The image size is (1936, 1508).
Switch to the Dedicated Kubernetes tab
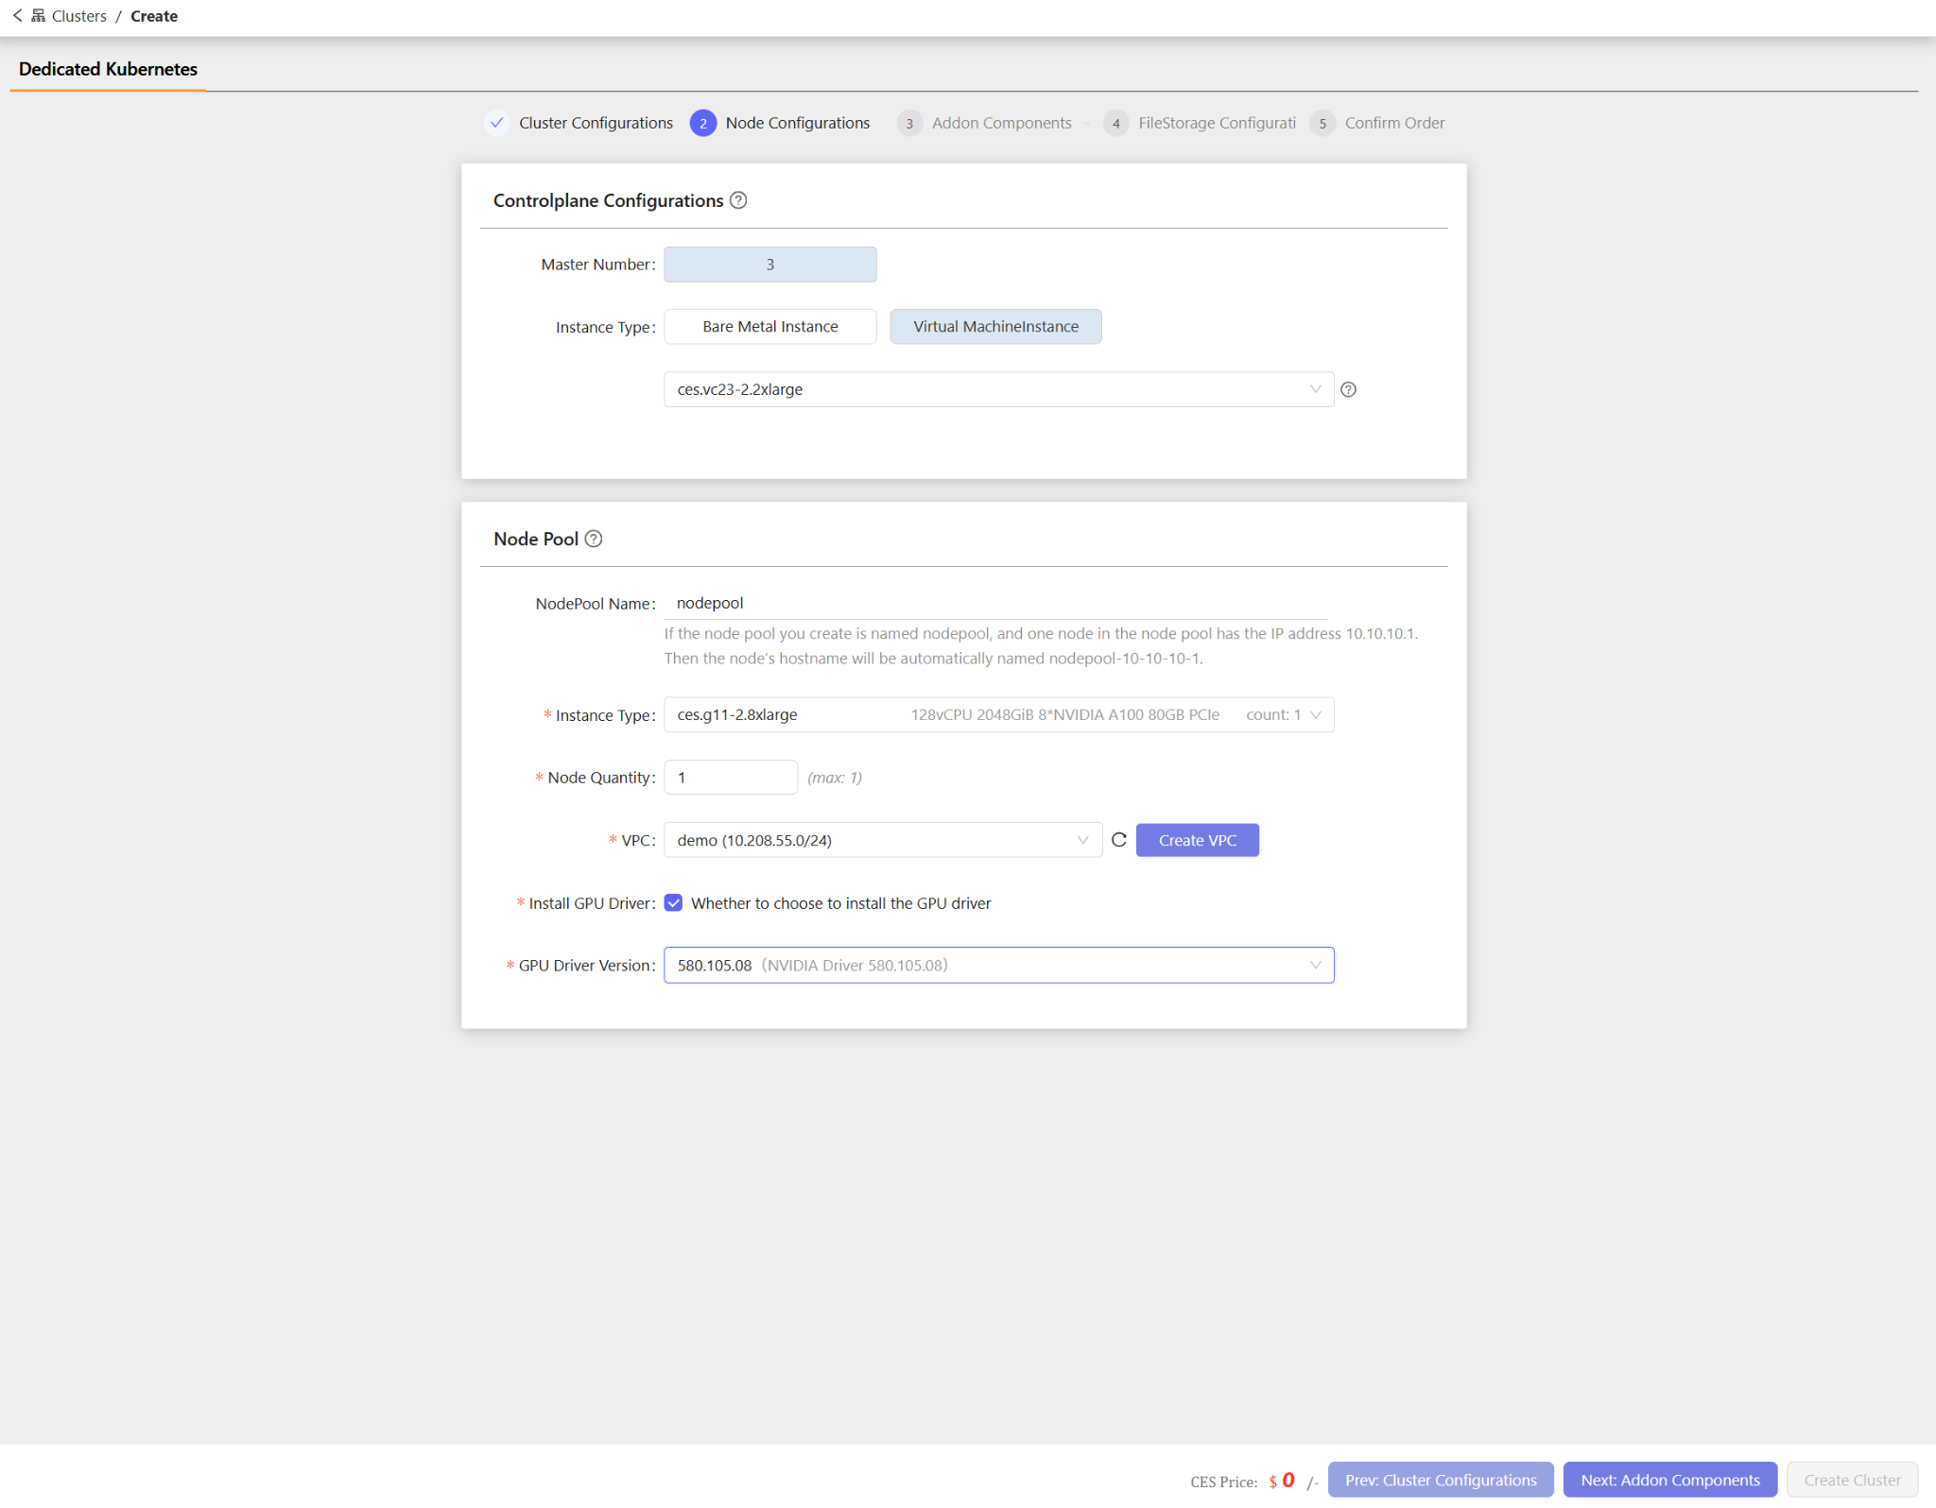click(108, 69)
